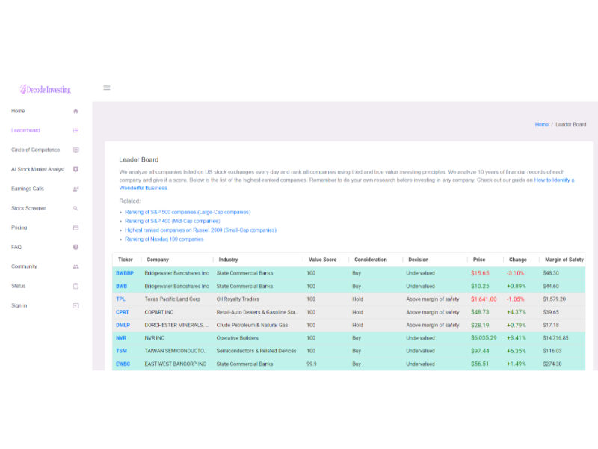Sort table by Ticker column header
This screenshot has height=449, width=598.
point(125,260)
